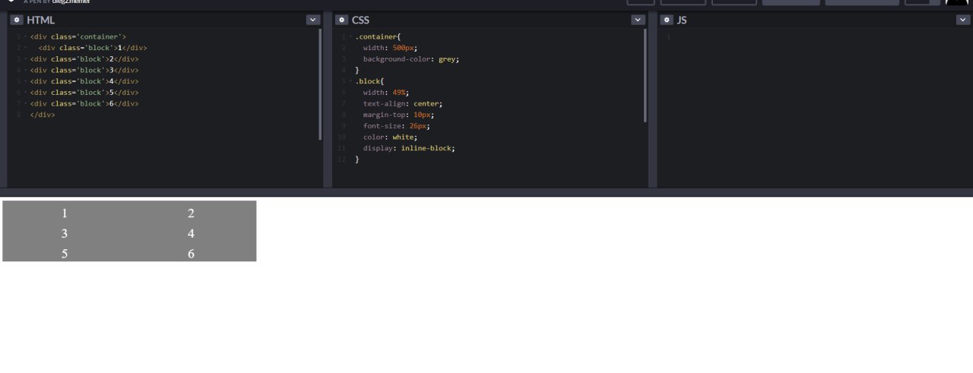Expand the CSS panel dropdown chevron
Image resolution: width=973 pixels, height=373 pixels.
click(x=638, y=20)
